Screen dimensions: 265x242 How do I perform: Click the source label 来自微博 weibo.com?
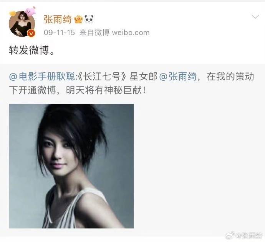coord(114,33)
